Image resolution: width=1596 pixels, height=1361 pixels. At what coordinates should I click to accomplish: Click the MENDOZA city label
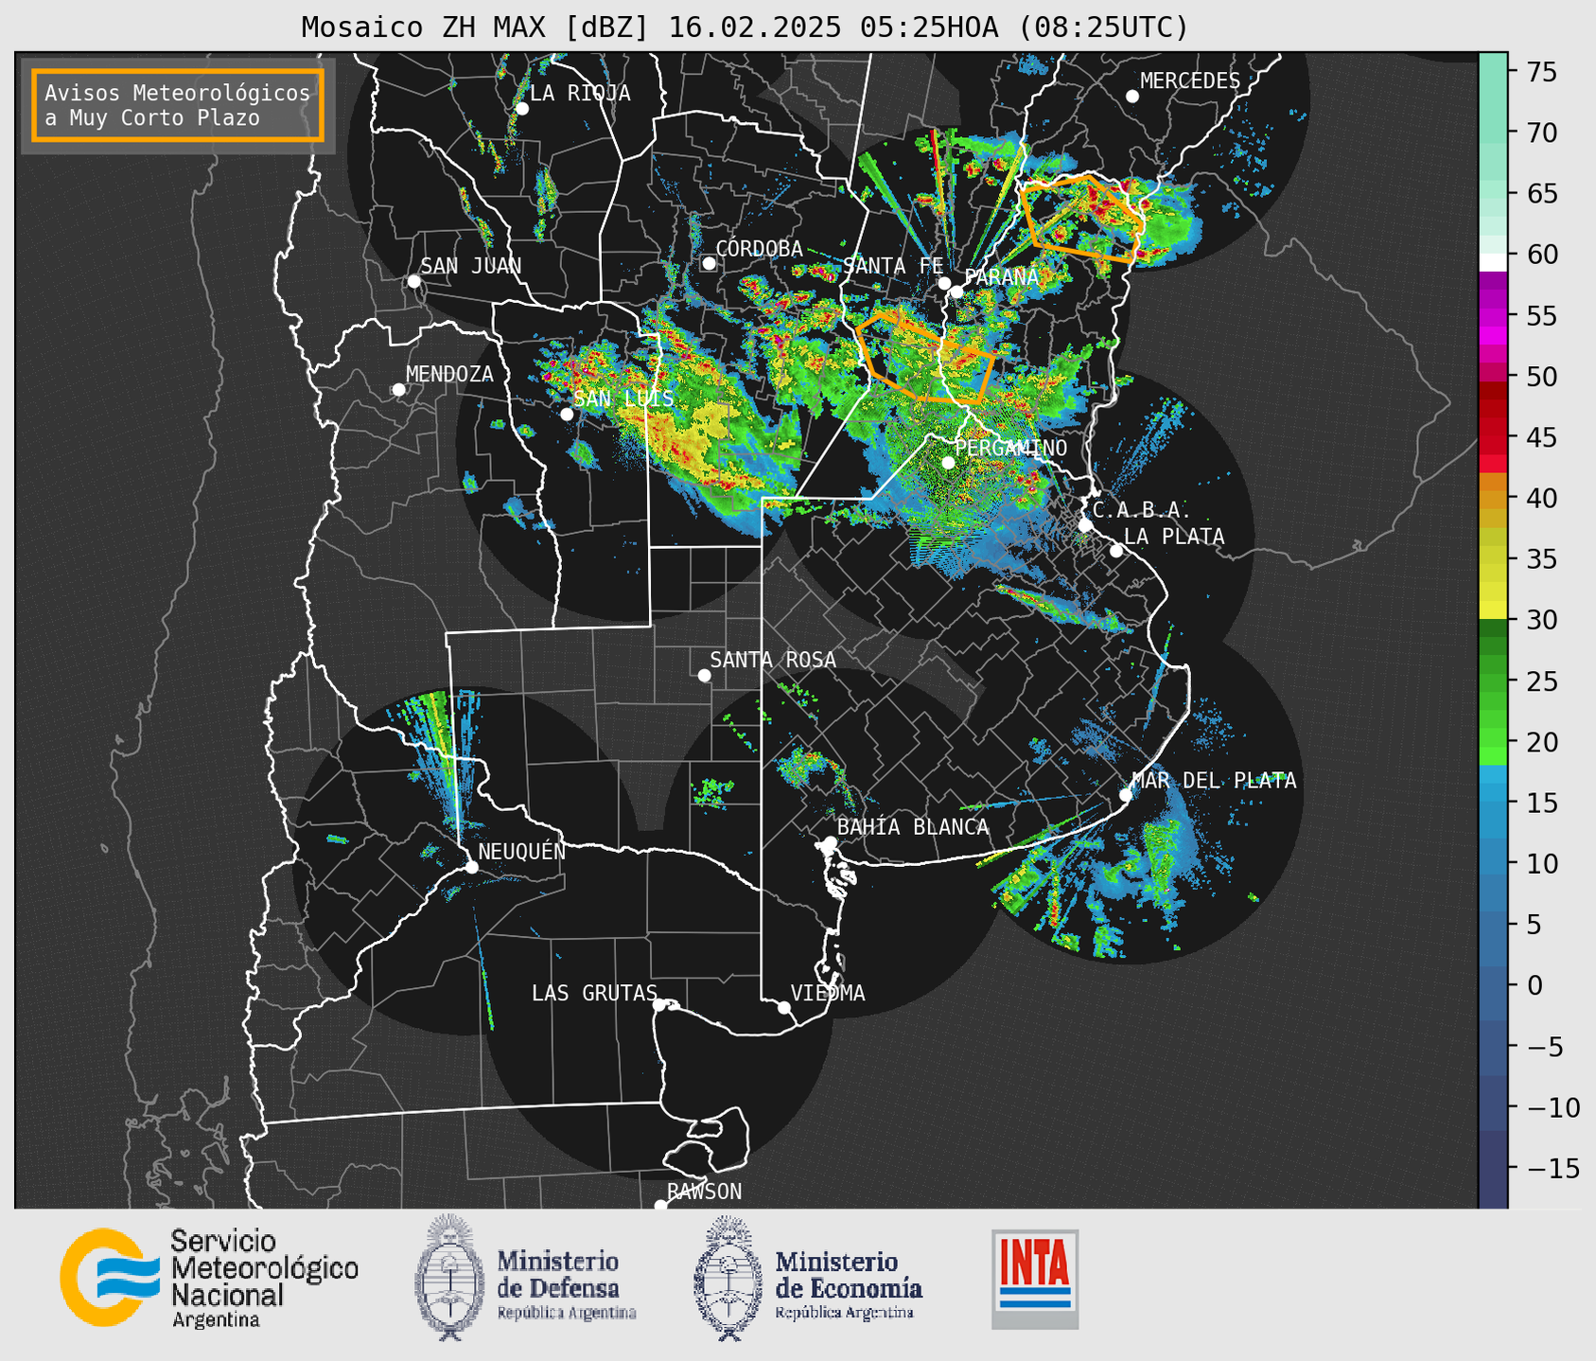pyautogui.click(x=449, y=374)
